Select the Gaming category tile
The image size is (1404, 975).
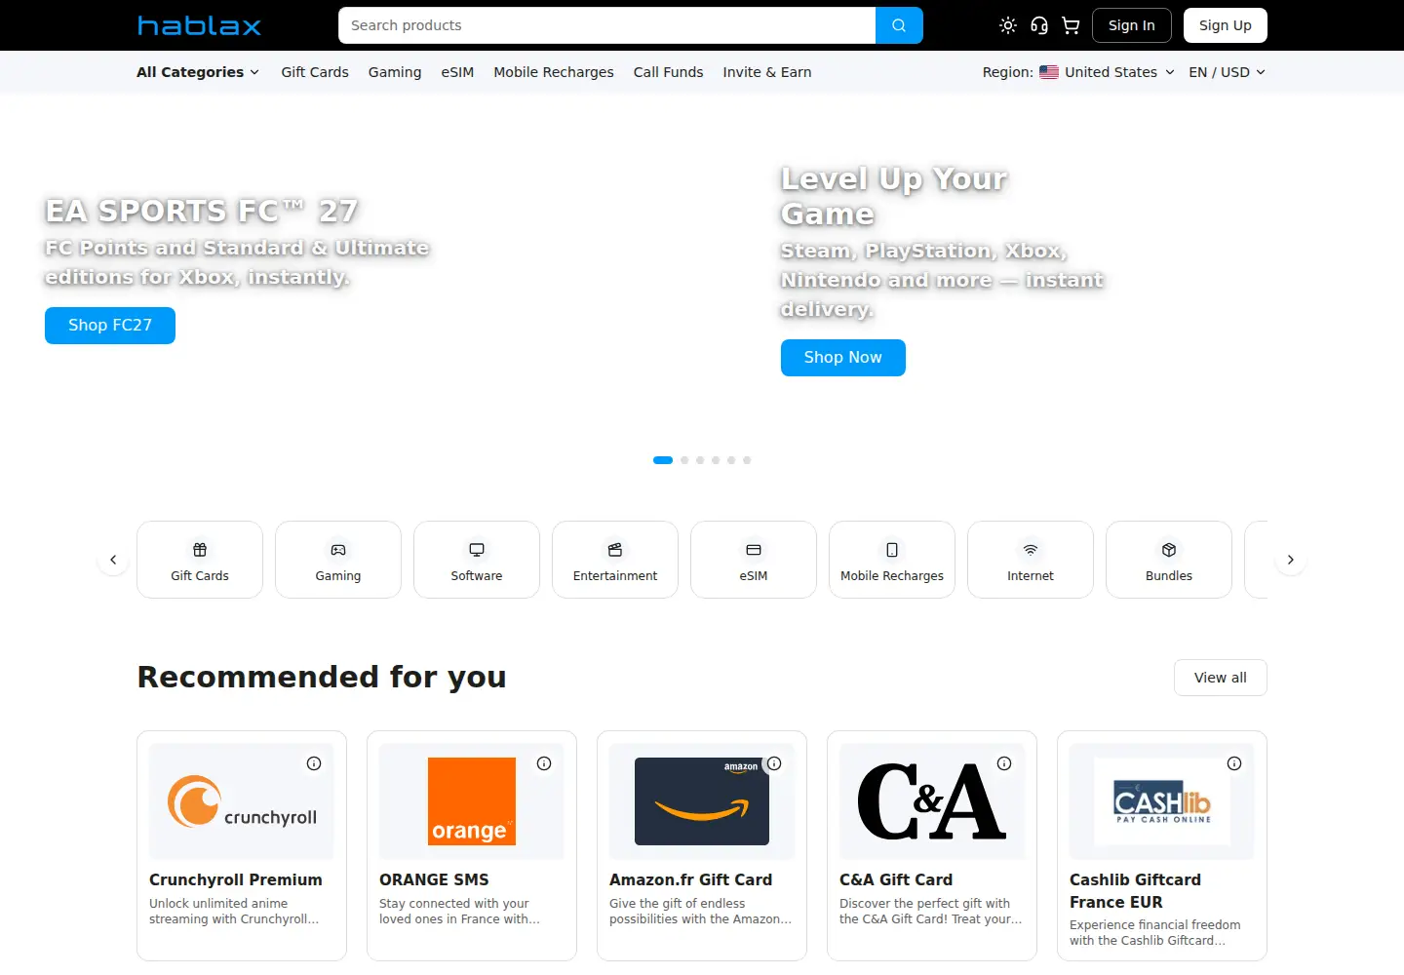coord(338,560)
